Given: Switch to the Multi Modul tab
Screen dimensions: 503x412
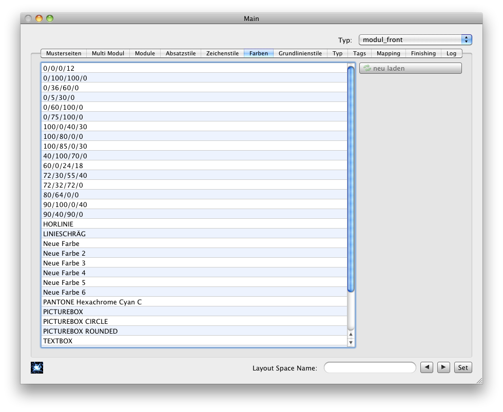Looking at the screenshot, I should point(108,53).
